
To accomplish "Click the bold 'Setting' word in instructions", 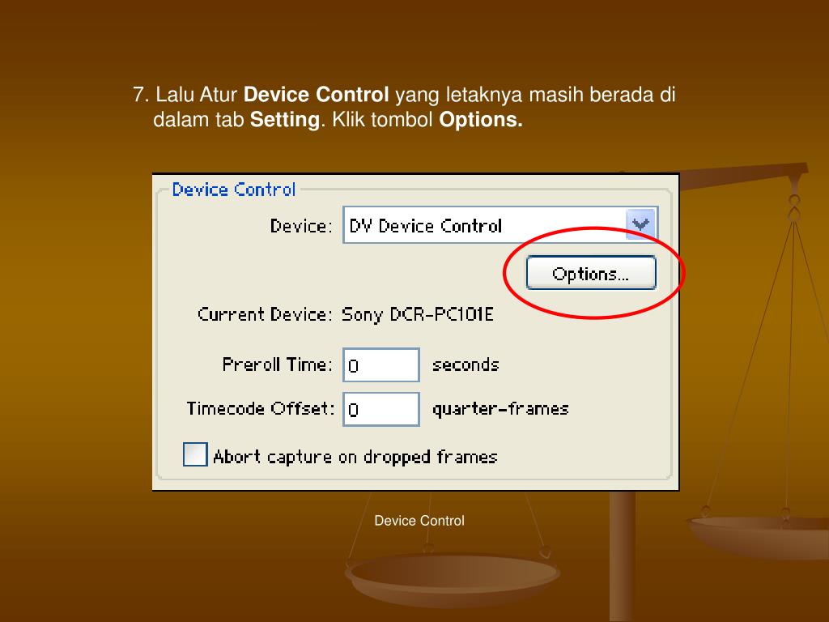I will coord(285,120).
